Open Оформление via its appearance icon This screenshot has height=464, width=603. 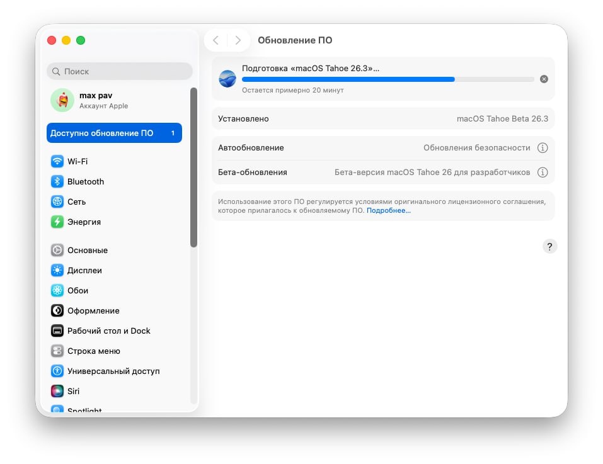[x=57, y=310]
